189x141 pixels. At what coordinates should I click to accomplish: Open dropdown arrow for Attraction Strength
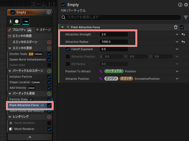pyautogui.click(x=177, y=35)
